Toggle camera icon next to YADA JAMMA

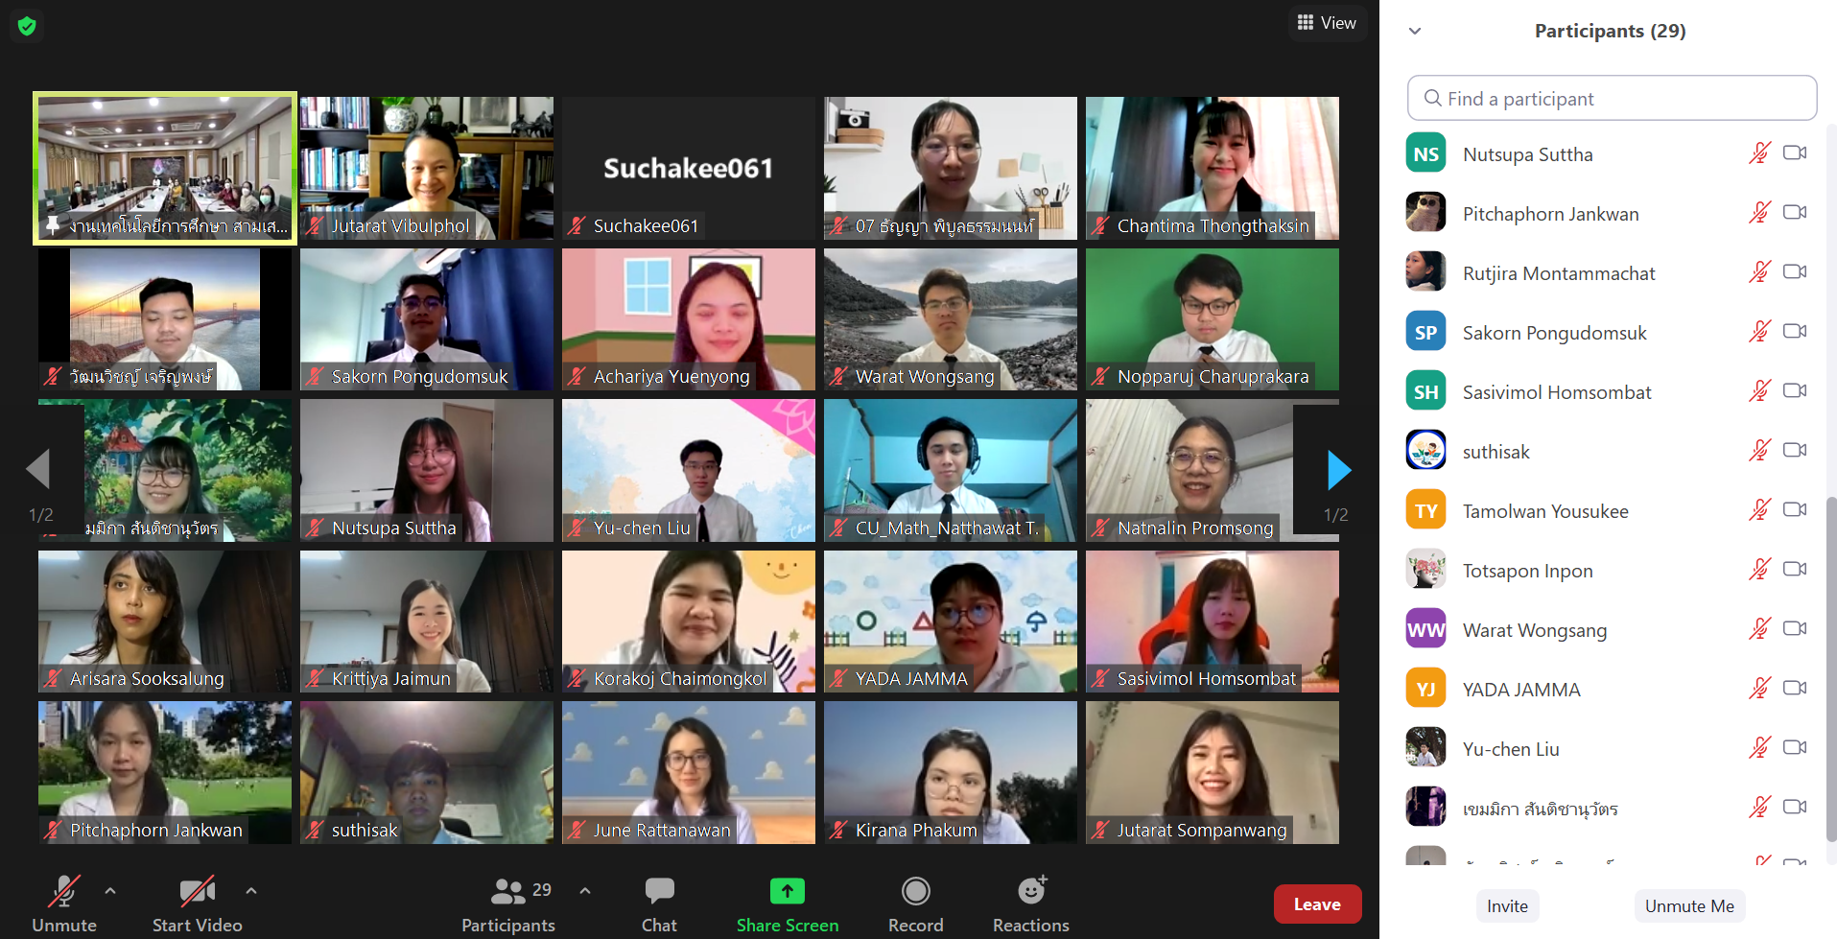(x=1794, y=689)
